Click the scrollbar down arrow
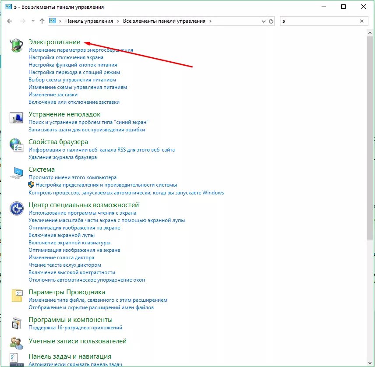Viewport: 375px width, 367px height. point(370,363)
